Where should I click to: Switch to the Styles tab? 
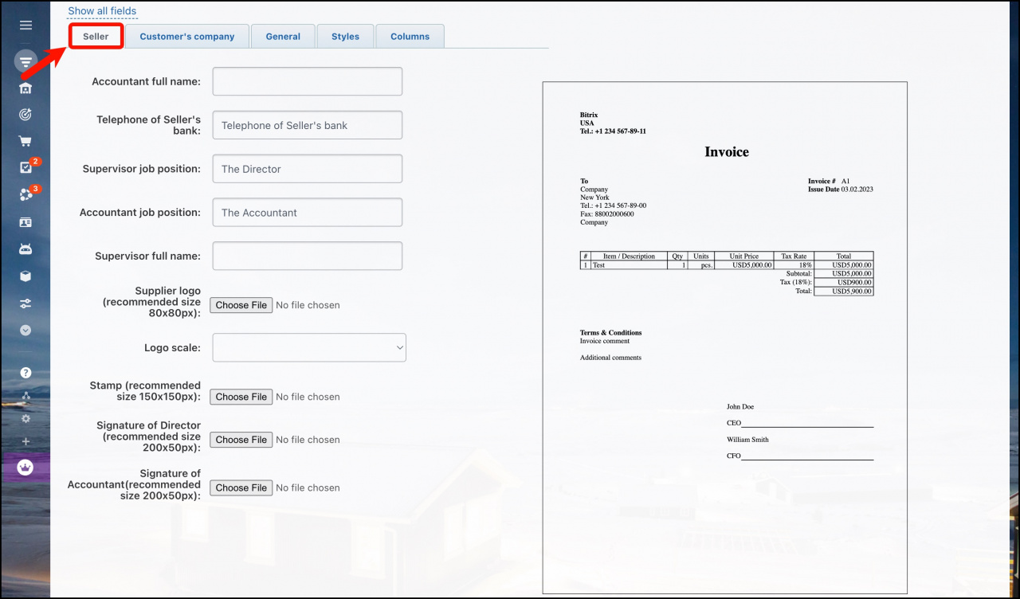pos(346,37)
